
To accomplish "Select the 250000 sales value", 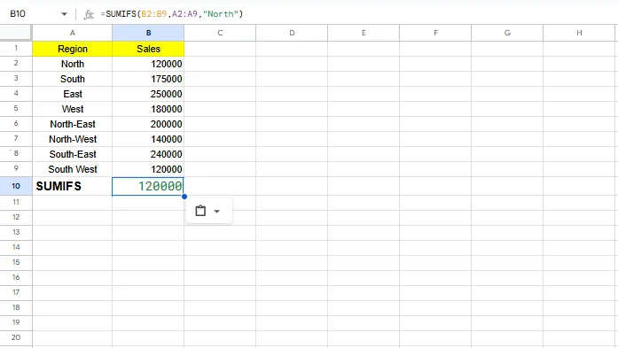I will click(148, 94).
